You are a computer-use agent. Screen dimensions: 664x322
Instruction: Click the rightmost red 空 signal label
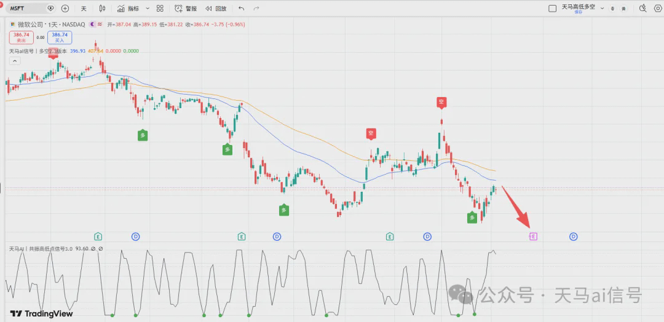(x=441, y=102)
